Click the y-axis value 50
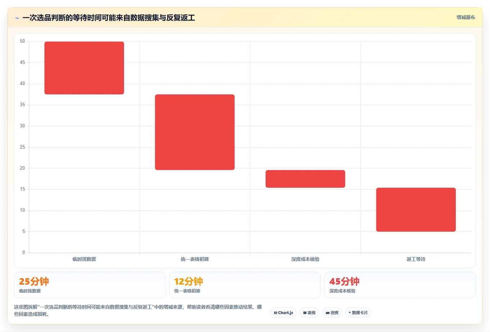Image resolution: width=490 pixels, height=332 pixels. coord(22,41)
